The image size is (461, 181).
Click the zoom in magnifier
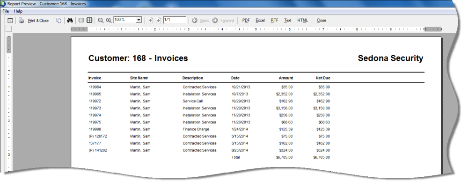point(109,21)
